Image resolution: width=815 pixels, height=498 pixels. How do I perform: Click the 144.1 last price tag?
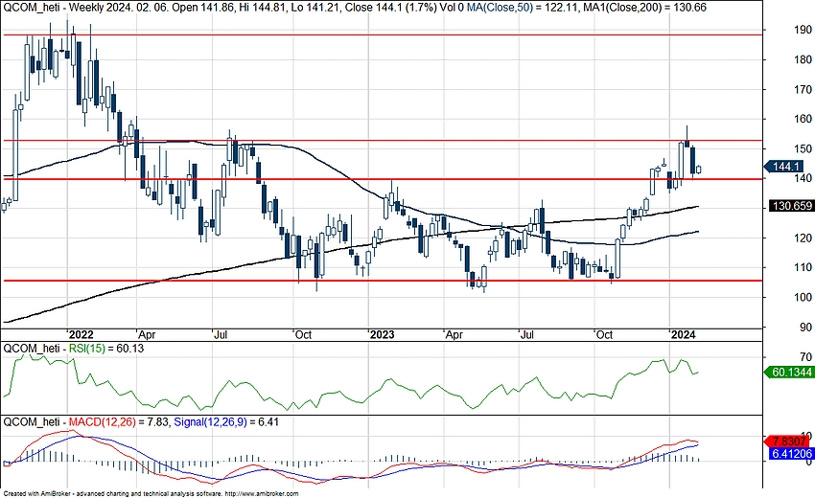pos(783,167)
